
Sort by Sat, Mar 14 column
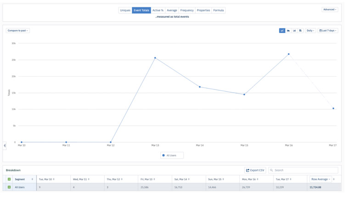point(189,179)
